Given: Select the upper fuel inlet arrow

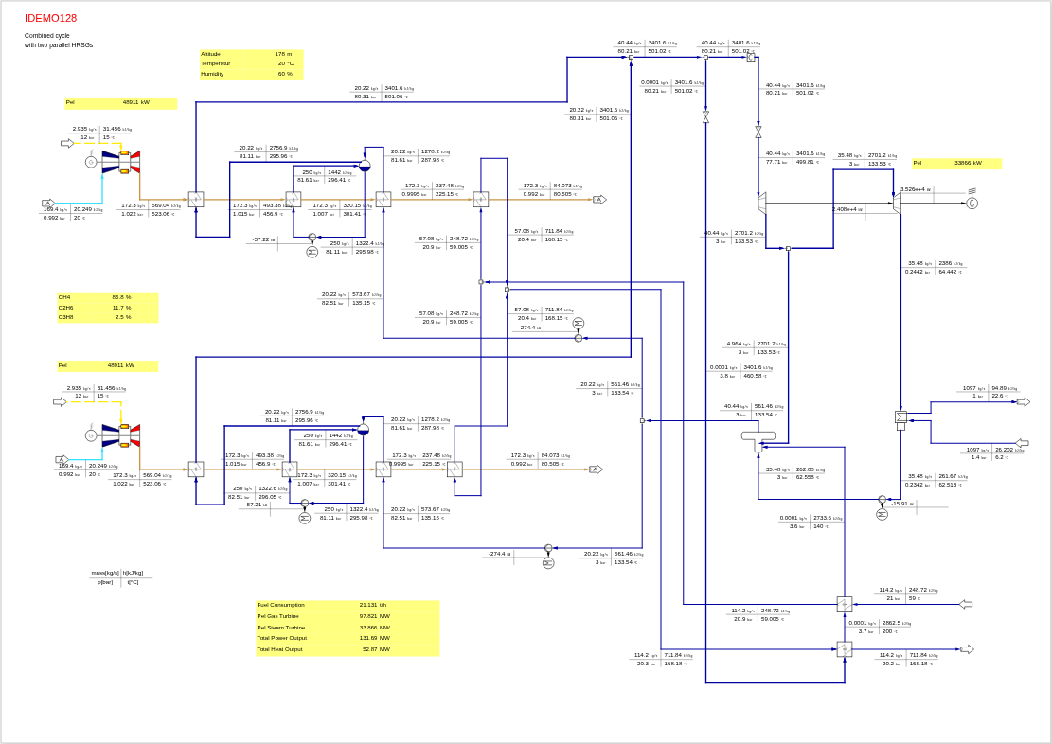Looking at the screenshot, I should [67, 144].
